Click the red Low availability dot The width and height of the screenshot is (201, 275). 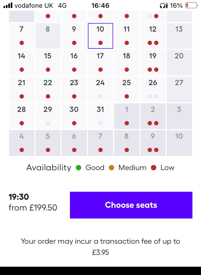(154, 168)
